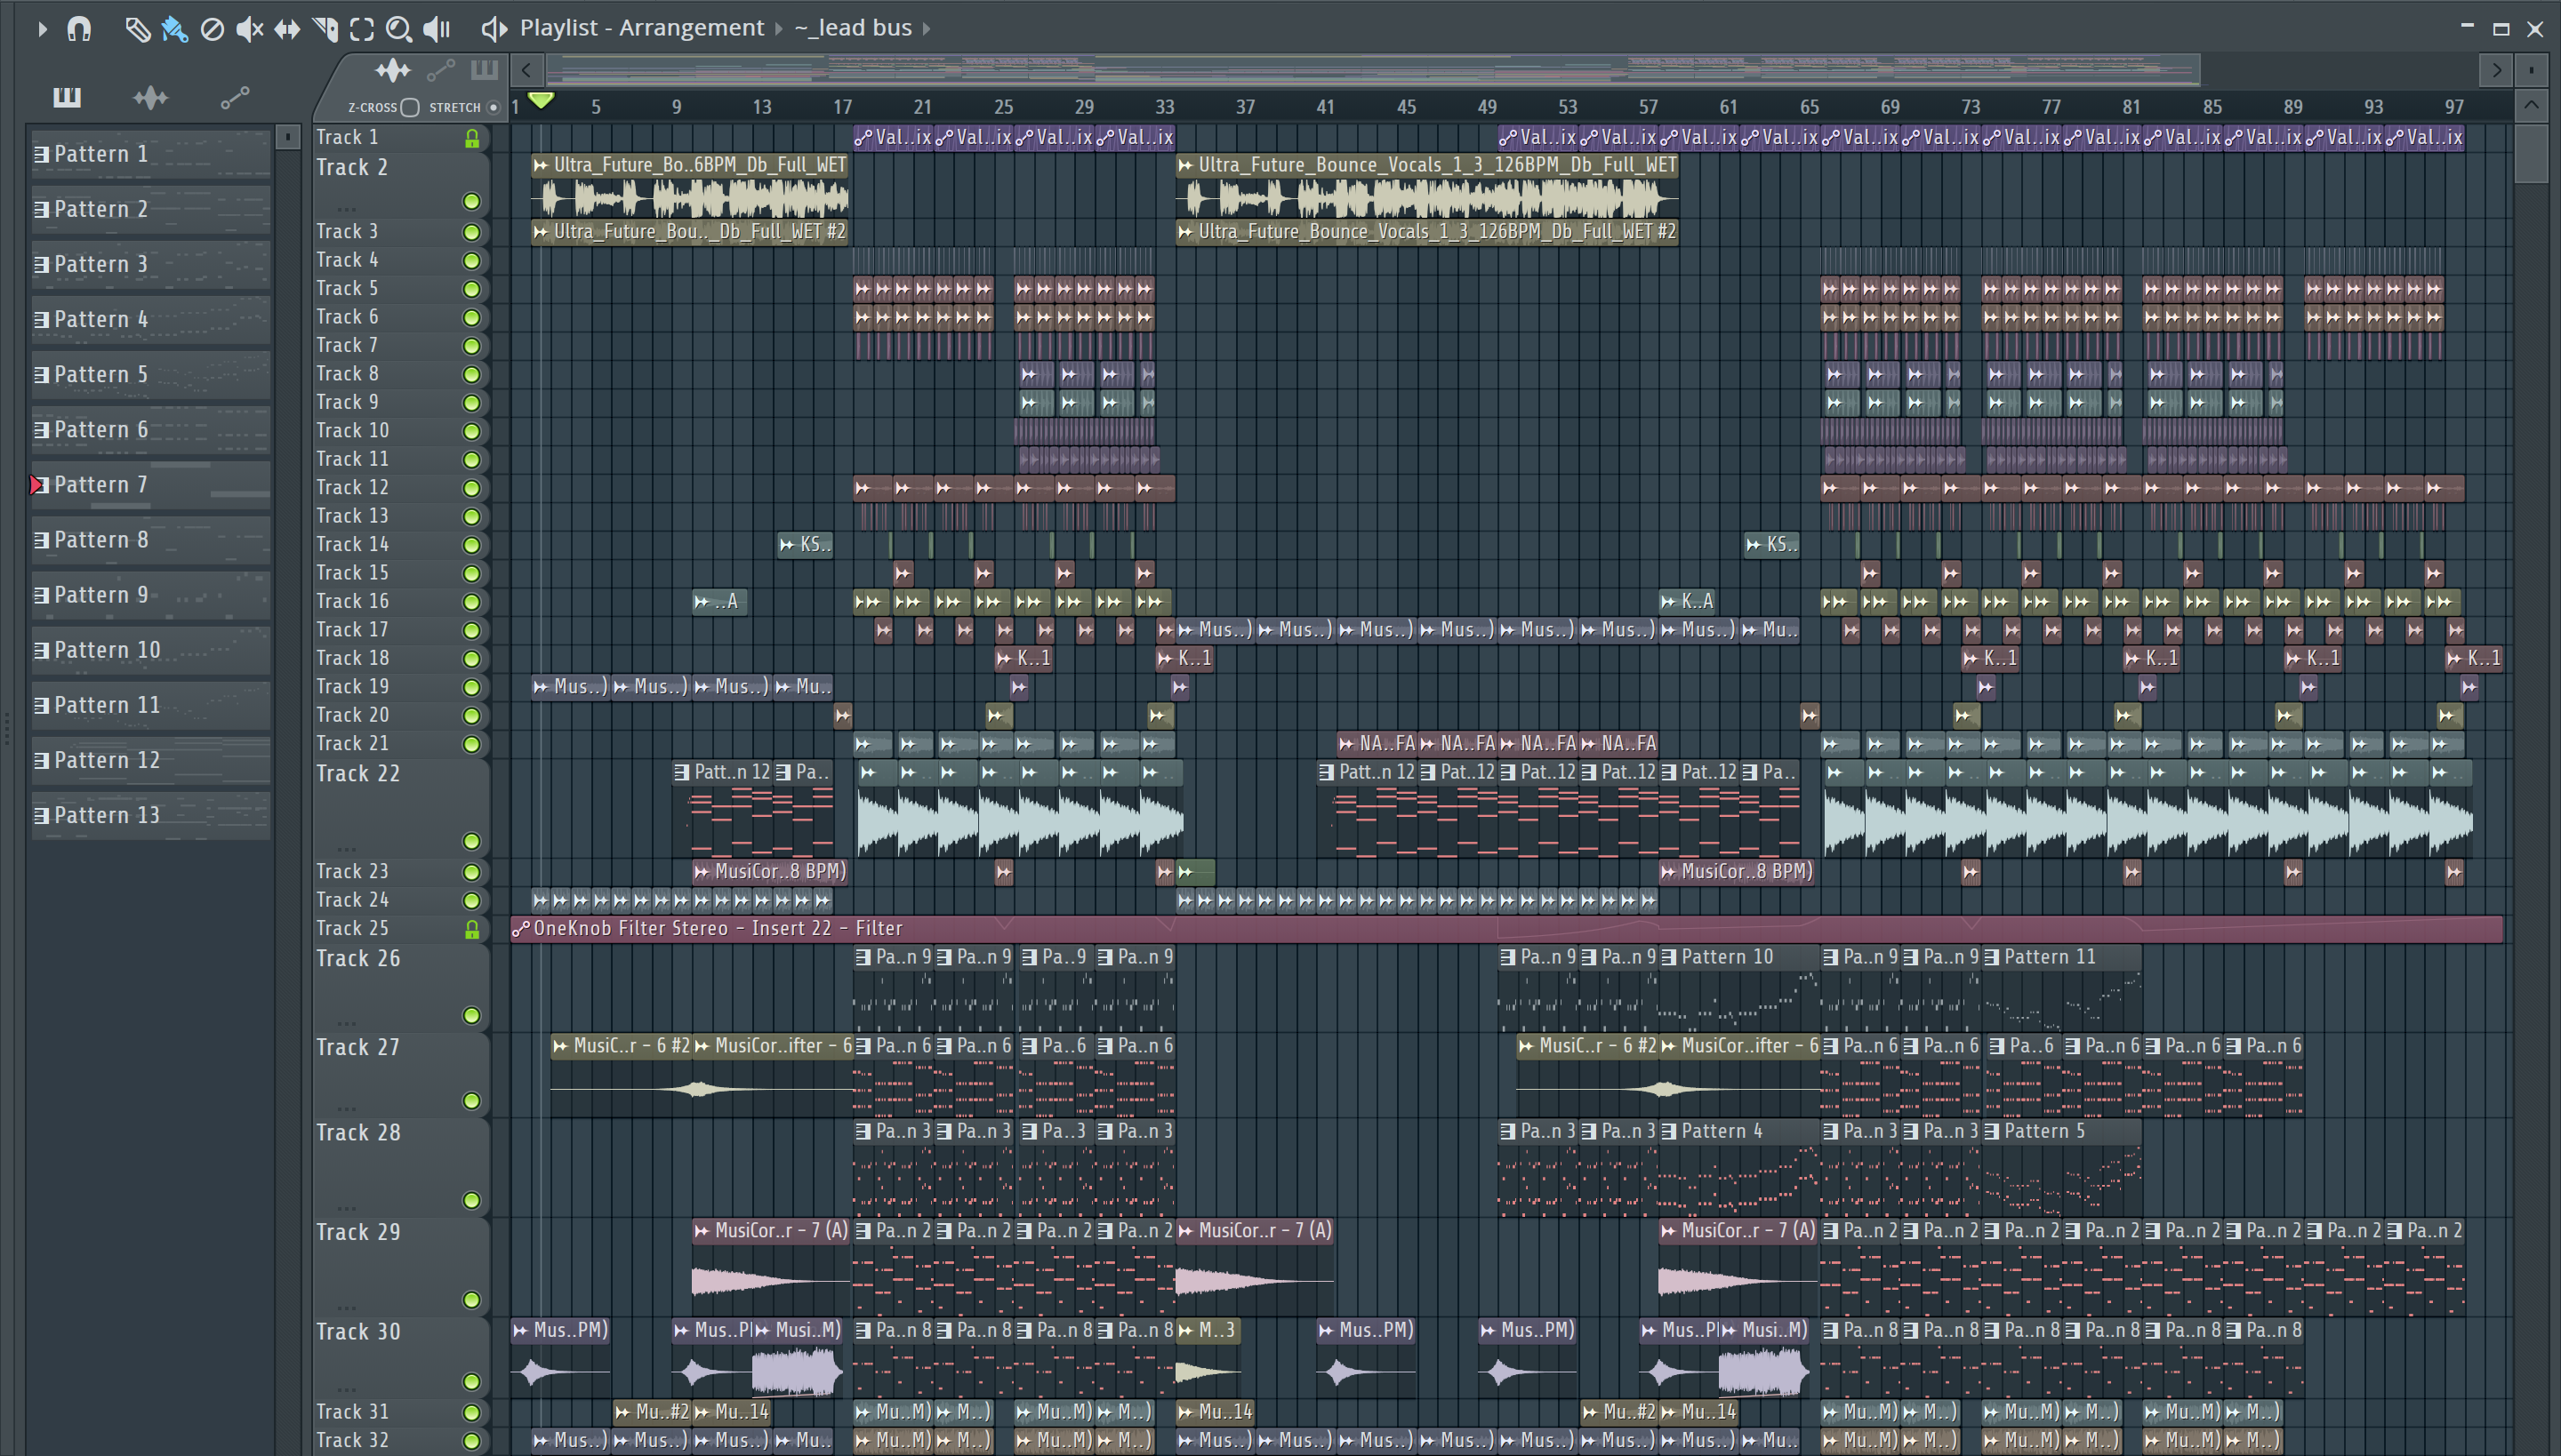Mute Track 30 with its green light
The image size is (2561, 1456).
click(472, 1381)
